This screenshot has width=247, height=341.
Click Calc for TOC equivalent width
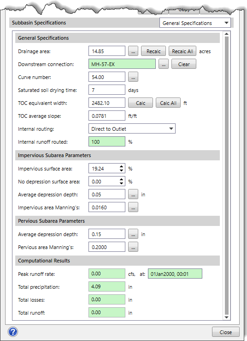tap(141, 103)
